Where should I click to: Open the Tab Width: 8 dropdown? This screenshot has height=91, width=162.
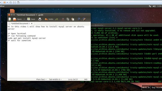tap(55, 79)
